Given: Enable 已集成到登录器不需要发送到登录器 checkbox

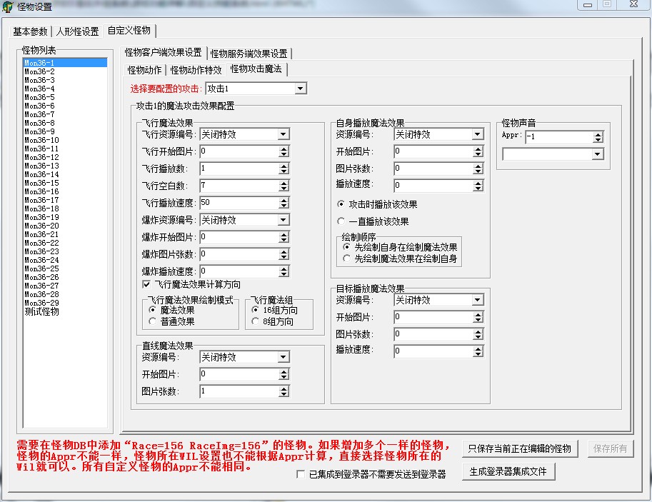Looking at the screenshot, I should (301, 474).
